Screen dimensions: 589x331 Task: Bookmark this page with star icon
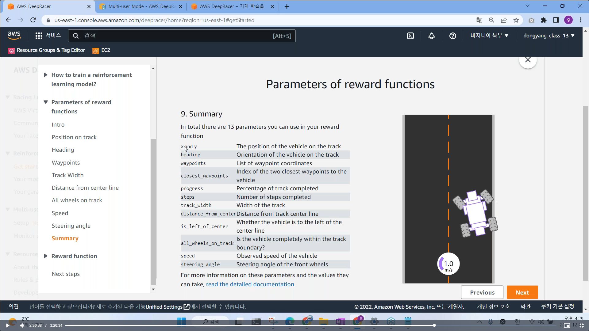tap(516, 20)
